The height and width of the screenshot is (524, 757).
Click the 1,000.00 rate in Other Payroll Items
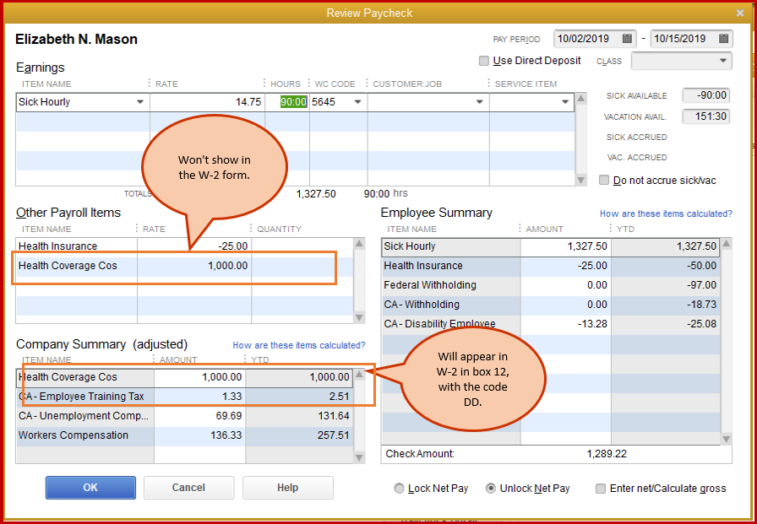coord(194,266)
